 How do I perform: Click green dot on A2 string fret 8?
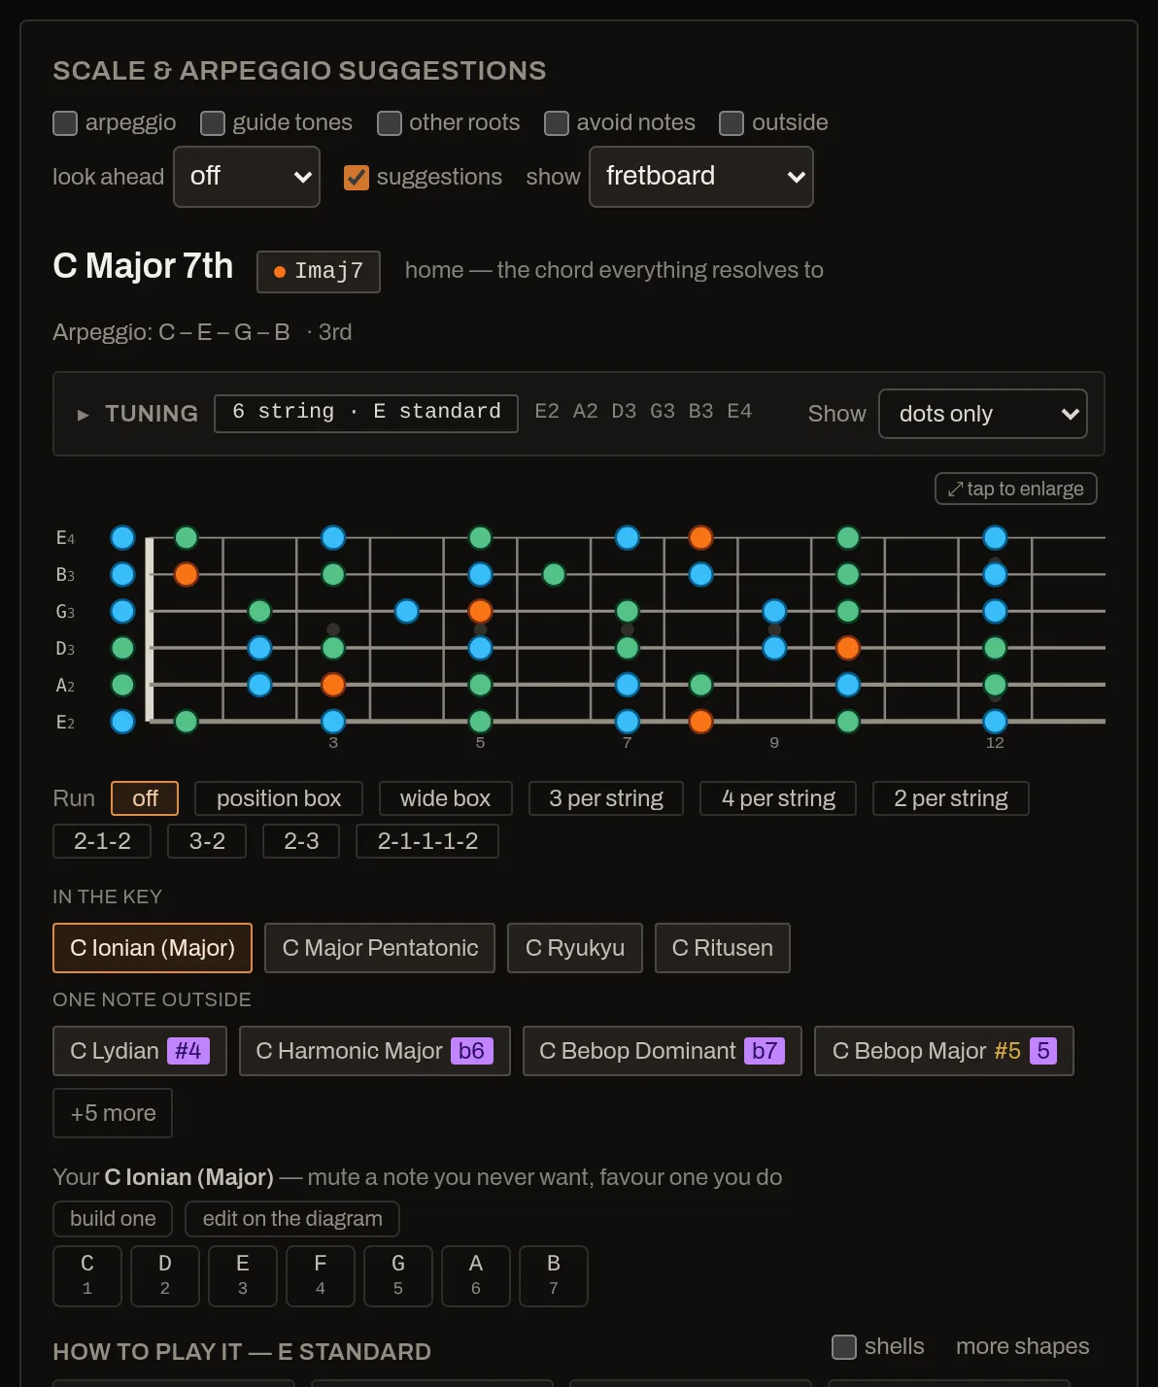tap(700, 685)
